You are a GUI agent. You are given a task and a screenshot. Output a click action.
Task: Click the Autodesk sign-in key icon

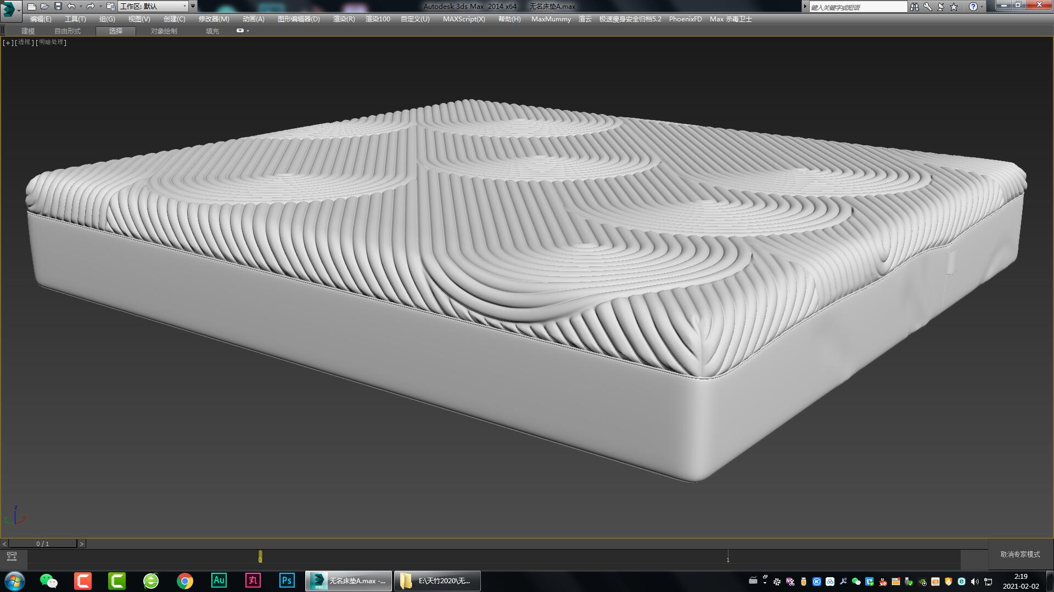pyautogui.click(x=928, y=7)
